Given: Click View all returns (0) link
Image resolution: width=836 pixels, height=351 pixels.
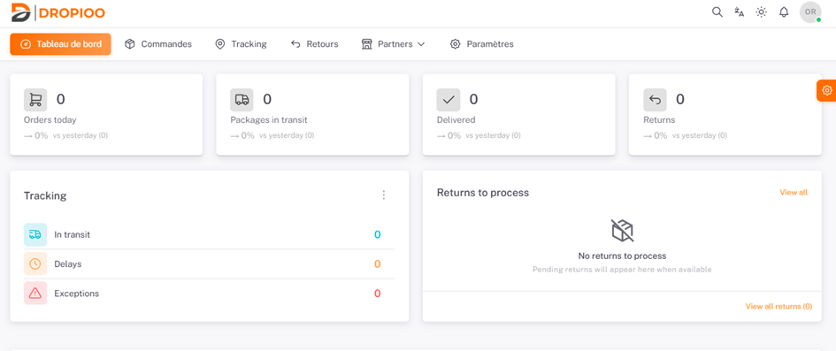Looking at the screenshot, I should [x=778, y=306].
